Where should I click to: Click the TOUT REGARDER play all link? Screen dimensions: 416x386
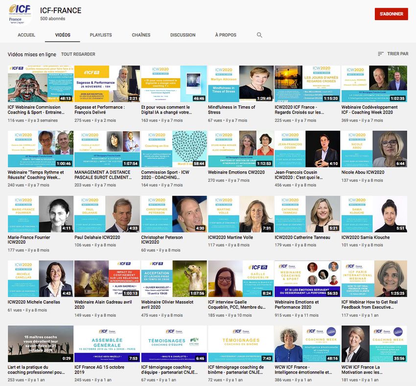78,54
